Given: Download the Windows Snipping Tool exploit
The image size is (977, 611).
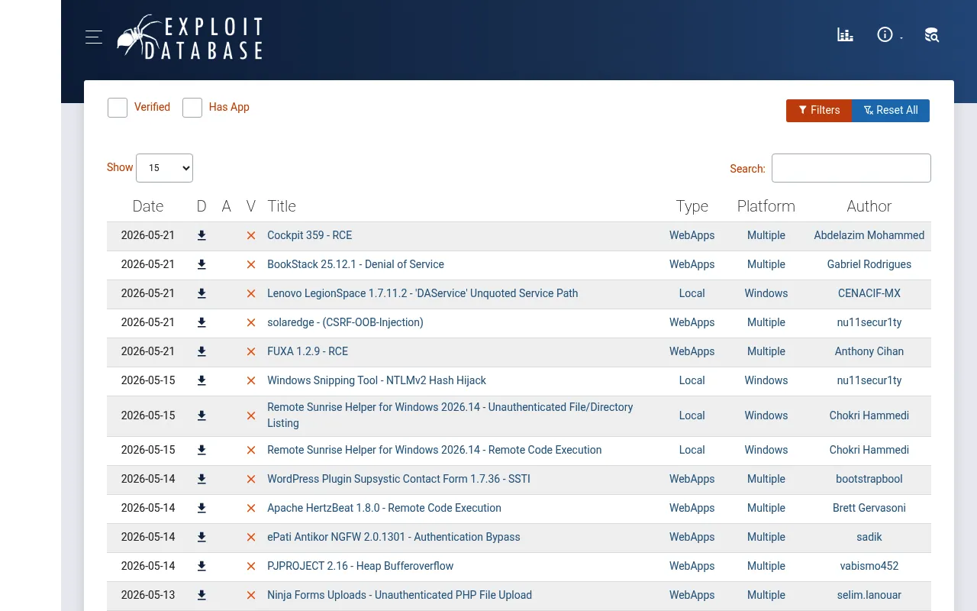Looking at the screenshot, I should pyautogui.click(x=202, y=380).
